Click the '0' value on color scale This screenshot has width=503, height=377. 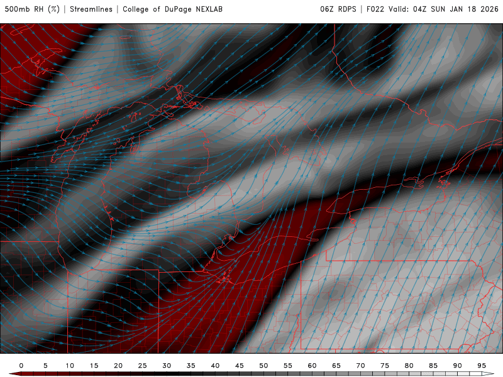pos(21,366)
